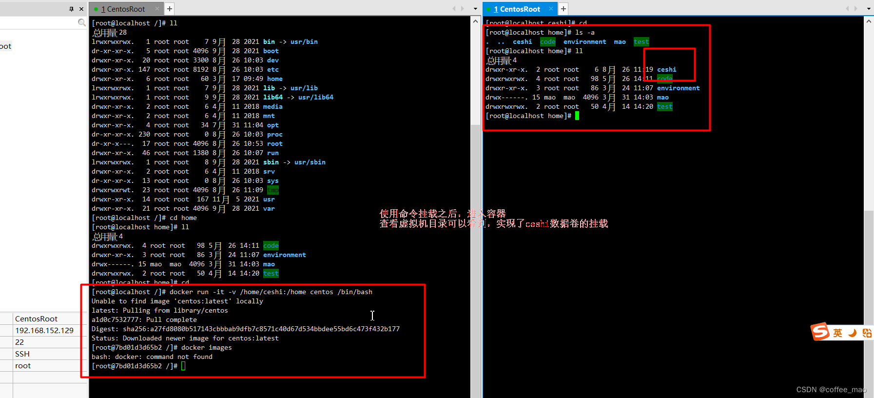This screenshot has height=398, width=874.
Task: Click the 'Unable to find image' line
Action: click(x=177, y=301)
